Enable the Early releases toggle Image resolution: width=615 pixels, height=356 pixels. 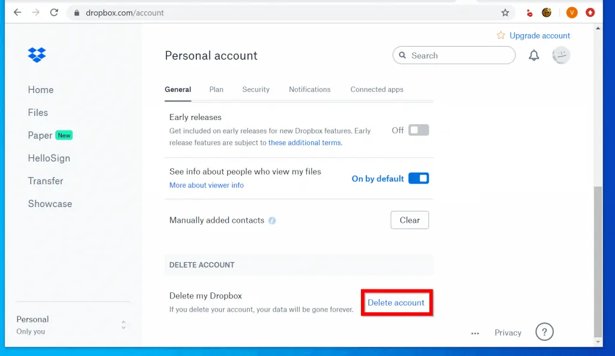418,130
